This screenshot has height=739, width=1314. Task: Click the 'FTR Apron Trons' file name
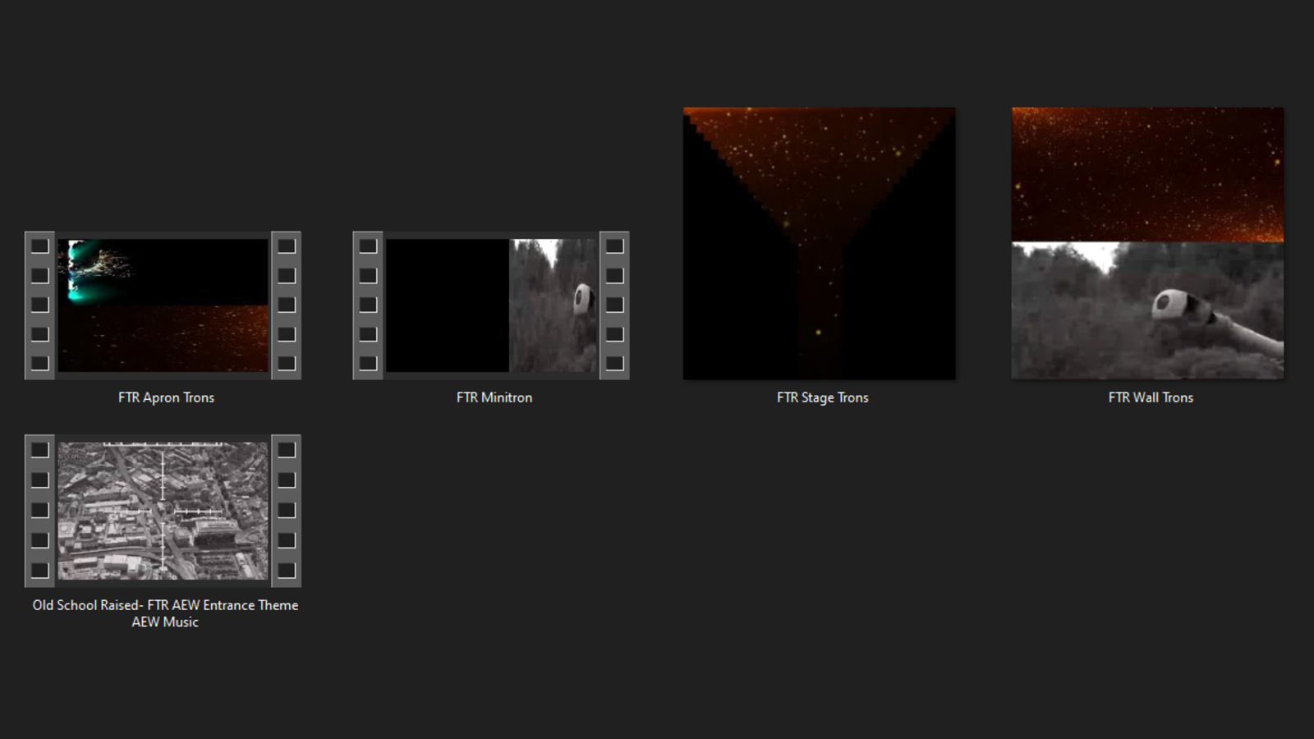pos(166,397)
